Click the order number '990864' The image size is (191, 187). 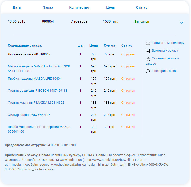pos(48,21)
